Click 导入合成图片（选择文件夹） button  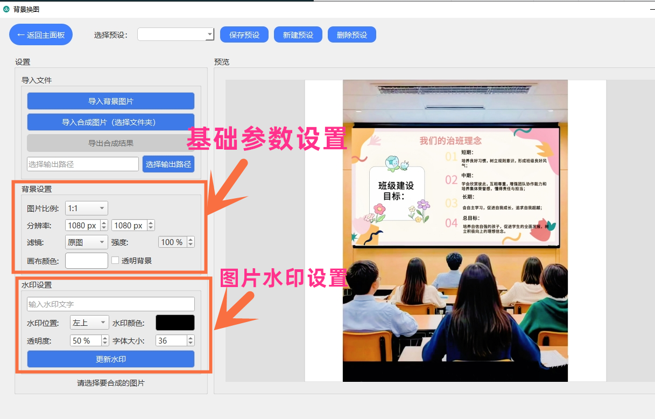click(111, 122)
